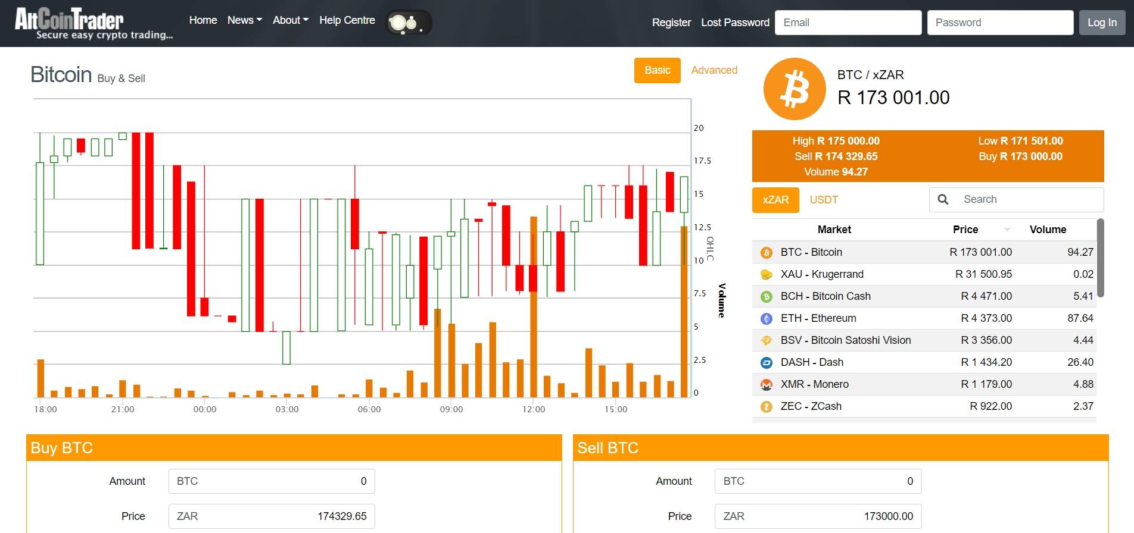
Task: Click the Sell BTC panel header
Action: coord(840,448)
